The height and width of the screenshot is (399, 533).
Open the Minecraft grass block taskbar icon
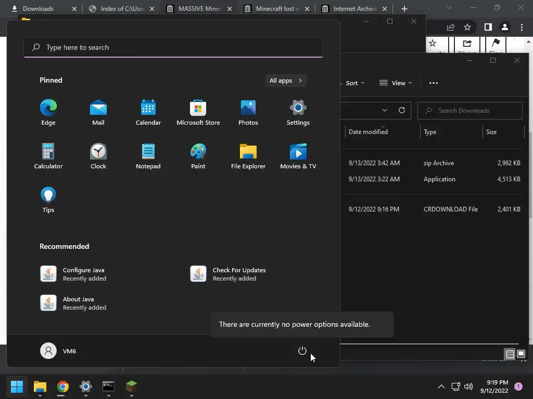[132, 386]
